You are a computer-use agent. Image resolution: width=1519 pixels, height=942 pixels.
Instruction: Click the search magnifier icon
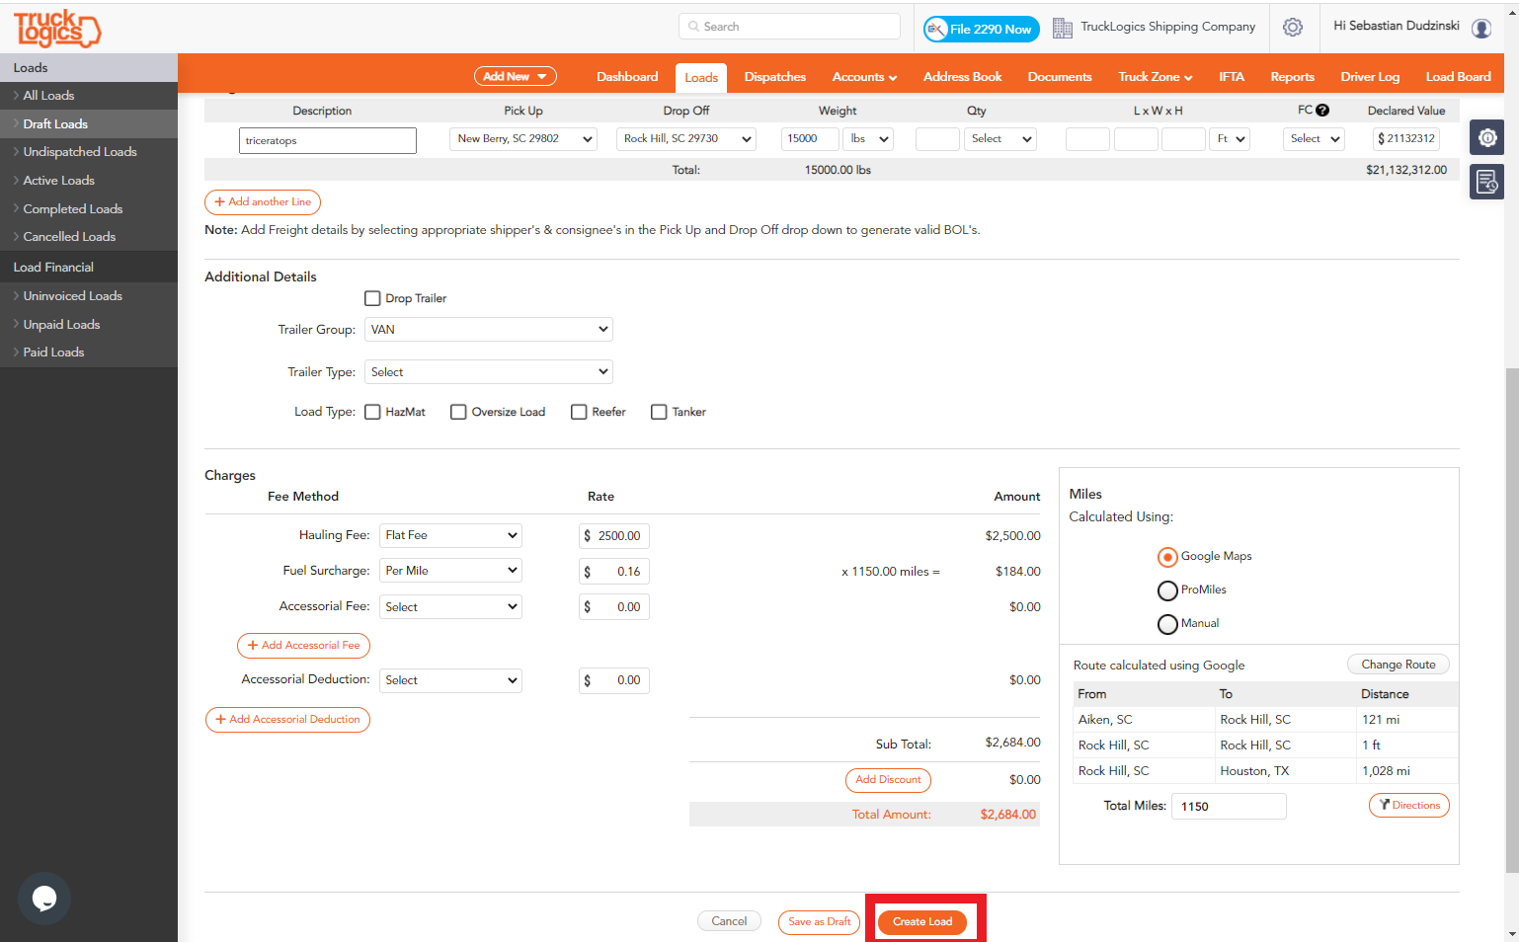click(693, 27)
